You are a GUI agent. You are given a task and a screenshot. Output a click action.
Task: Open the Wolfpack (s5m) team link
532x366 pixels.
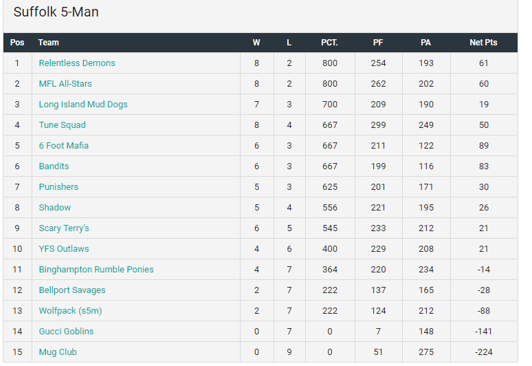click(x=70, y=311)
